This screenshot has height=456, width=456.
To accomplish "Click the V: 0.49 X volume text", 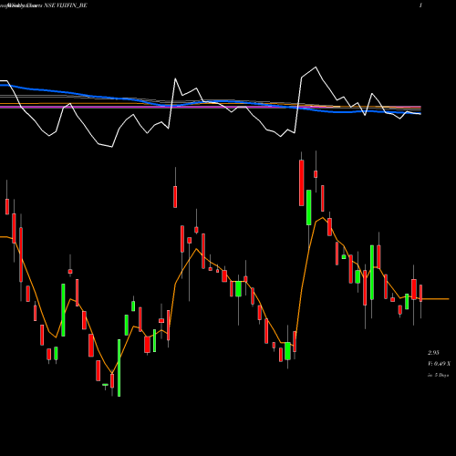I will (x=439, y=364).
